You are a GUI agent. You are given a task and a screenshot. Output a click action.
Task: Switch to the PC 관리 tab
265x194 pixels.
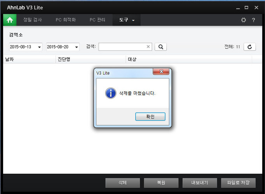[97, 20]
